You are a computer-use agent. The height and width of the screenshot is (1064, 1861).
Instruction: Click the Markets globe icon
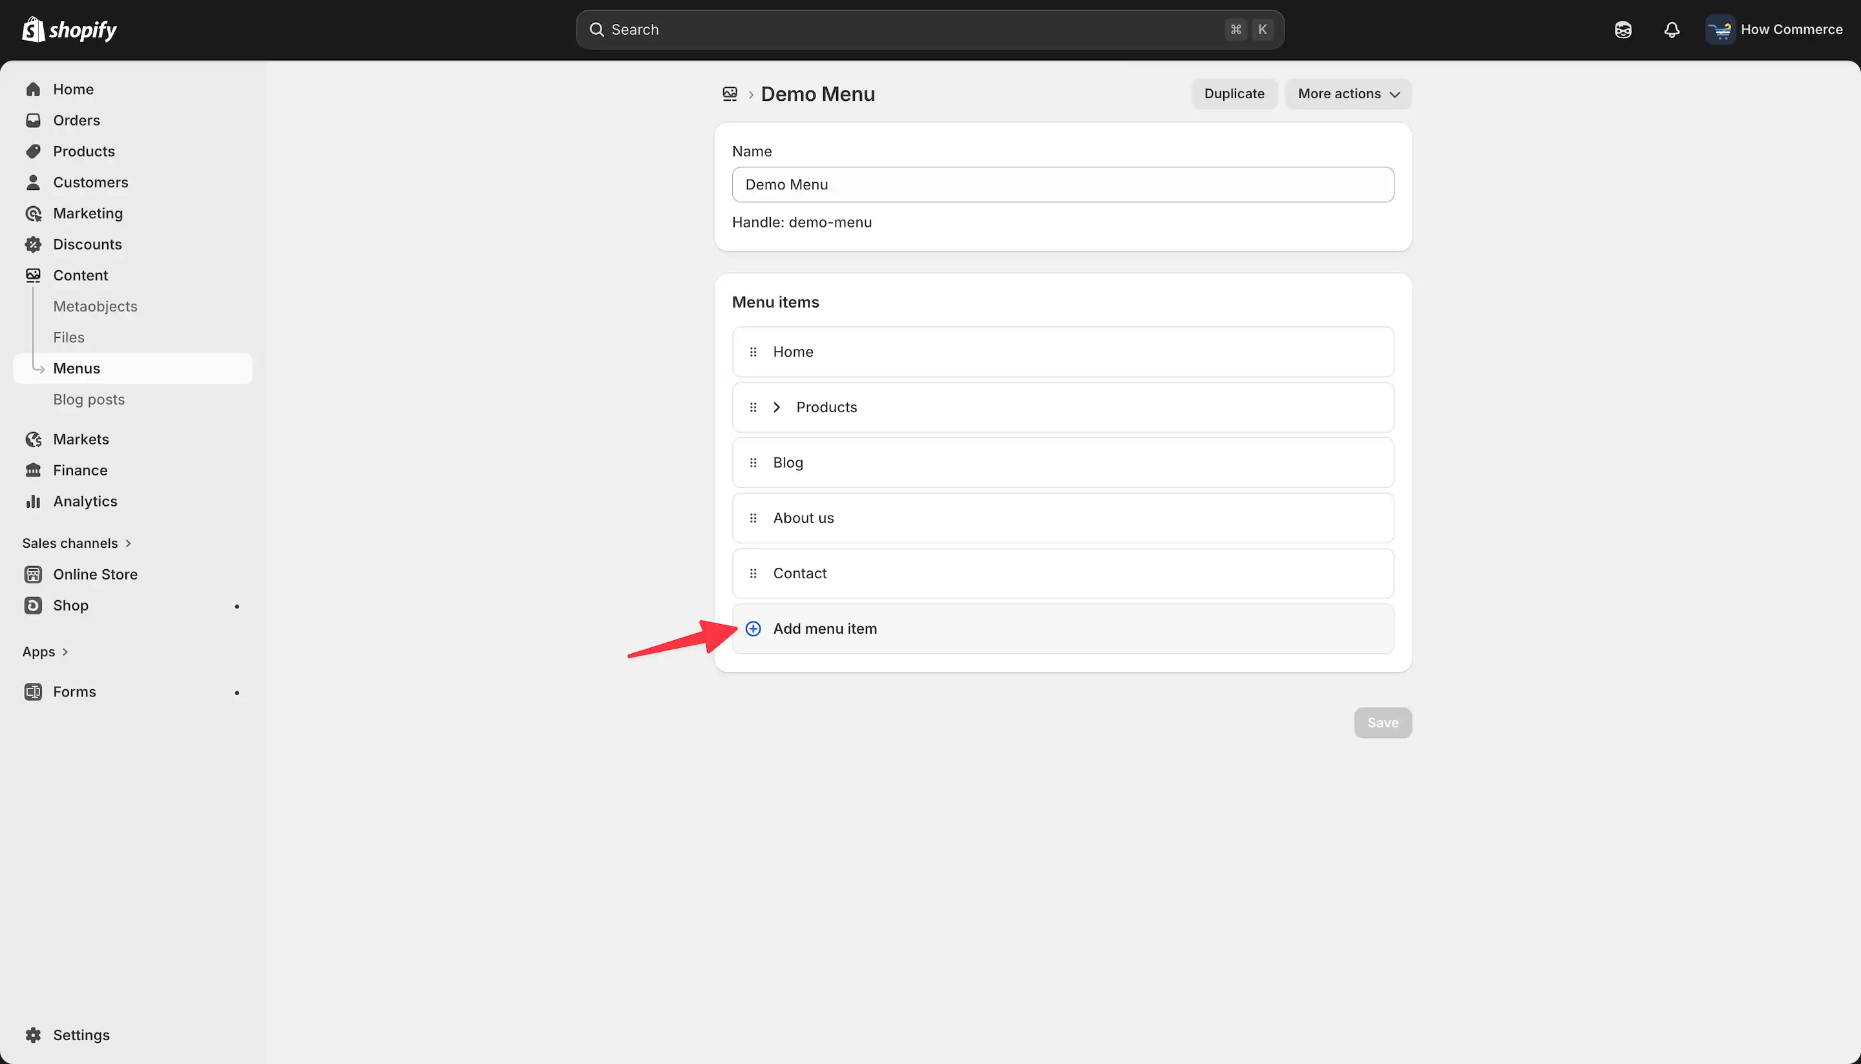(33, 439)
